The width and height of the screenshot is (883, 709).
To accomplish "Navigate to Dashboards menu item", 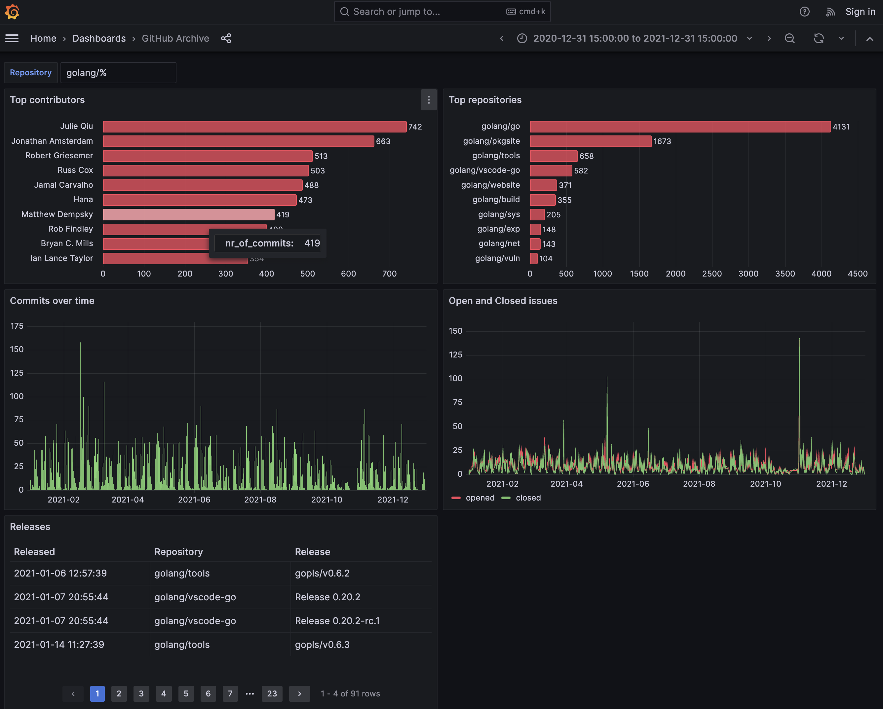I will coord(99,38).
